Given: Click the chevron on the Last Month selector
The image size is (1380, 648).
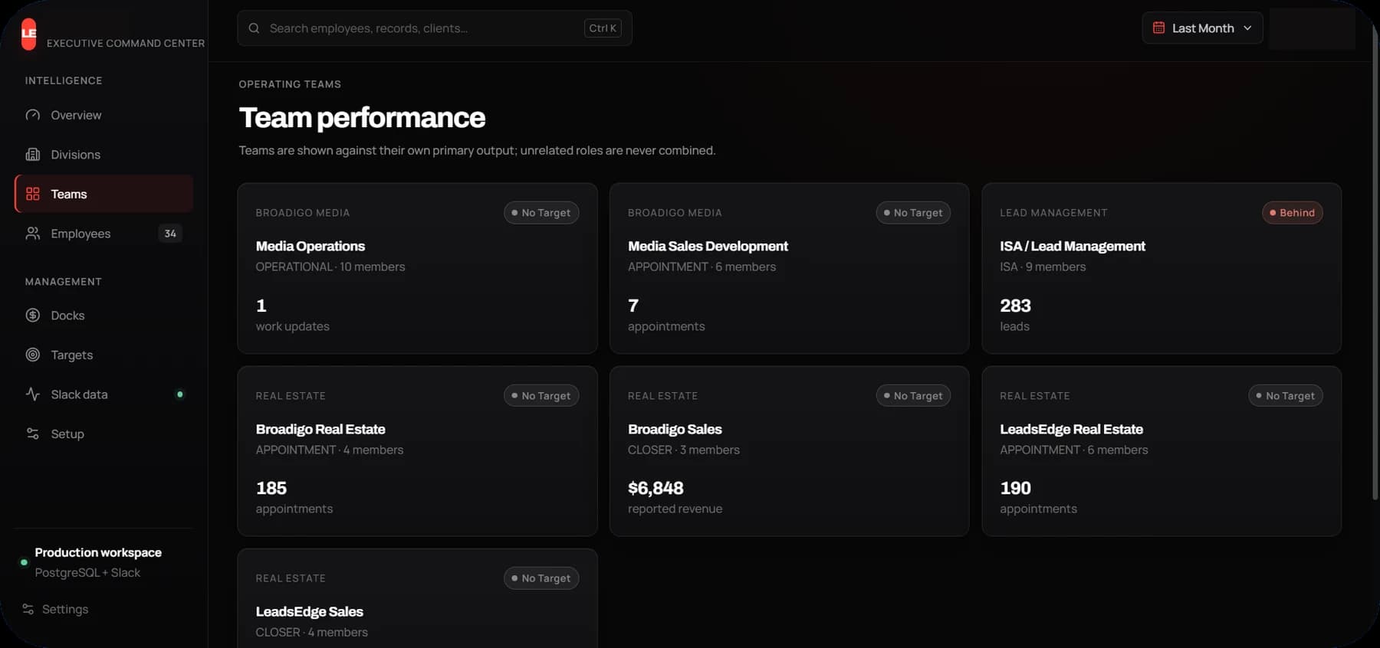Looking at the screenshot, I should tap(1247, 28).
